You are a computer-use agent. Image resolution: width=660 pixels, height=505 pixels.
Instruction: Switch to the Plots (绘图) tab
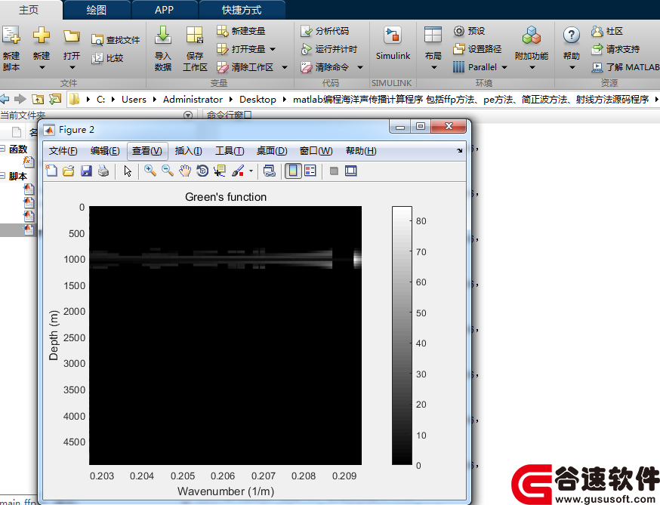point(97,10)
